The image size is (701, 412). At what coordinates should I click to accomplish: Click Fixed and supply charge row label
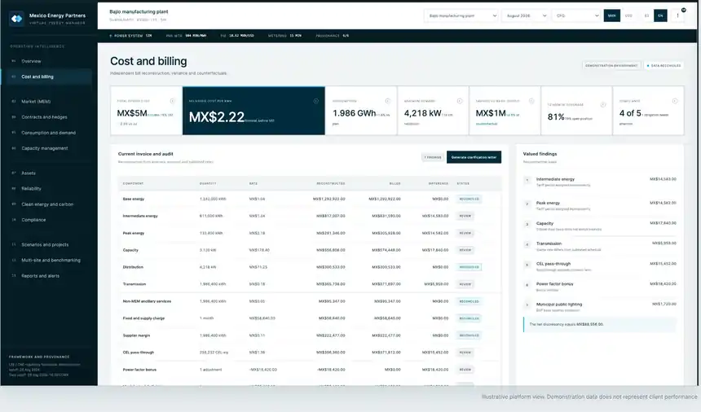pos(143,318)
